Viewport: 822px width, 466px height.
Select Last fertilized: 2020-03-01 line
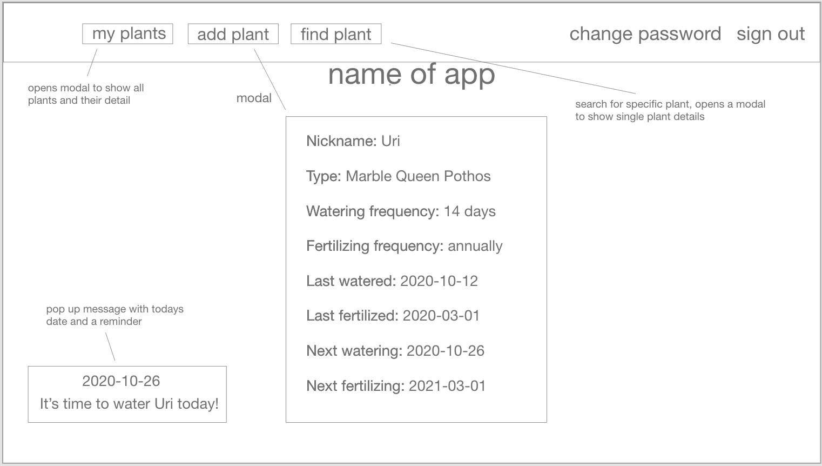click(x=393, y=316)
